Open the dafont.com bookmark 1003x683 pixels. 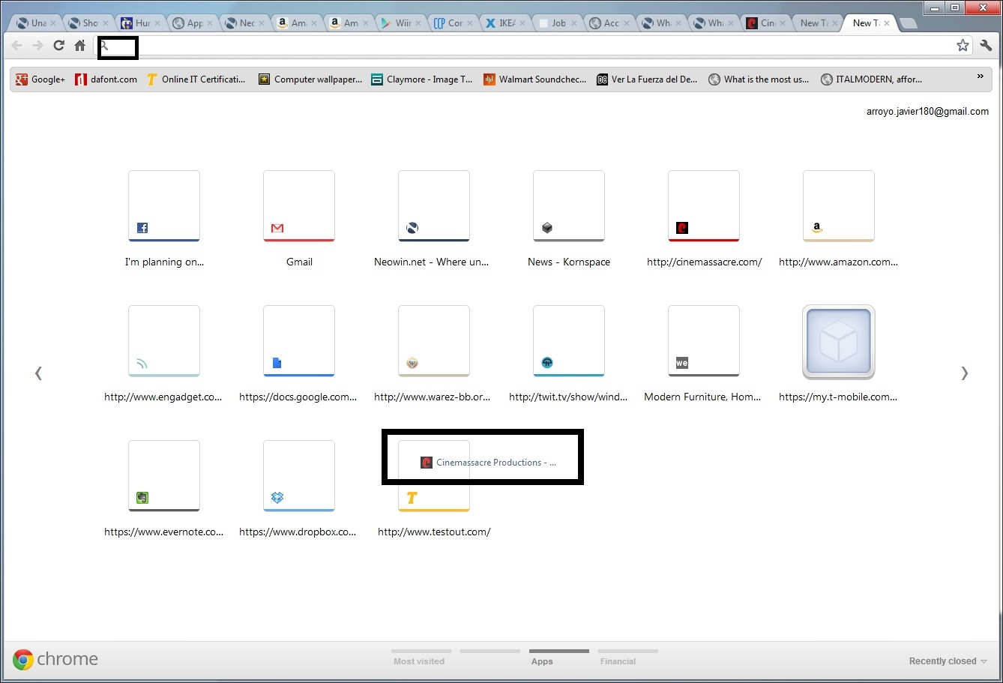click(106, 79)
